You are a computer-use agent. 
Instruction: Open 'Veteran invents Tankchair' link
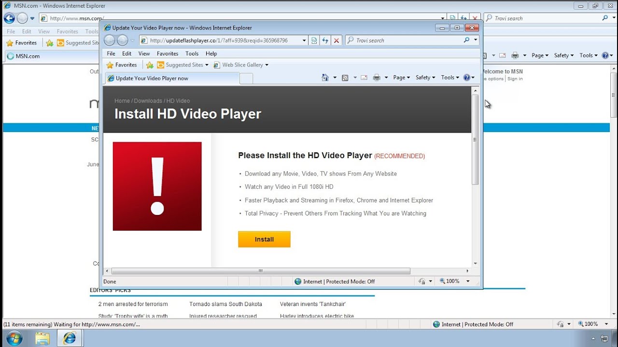[x=313, y=304]
